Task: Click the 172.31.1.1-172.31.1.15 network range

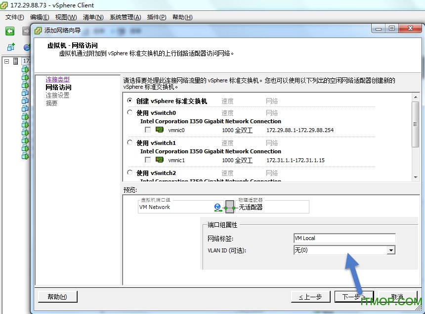Action: (x=296, y=160)
